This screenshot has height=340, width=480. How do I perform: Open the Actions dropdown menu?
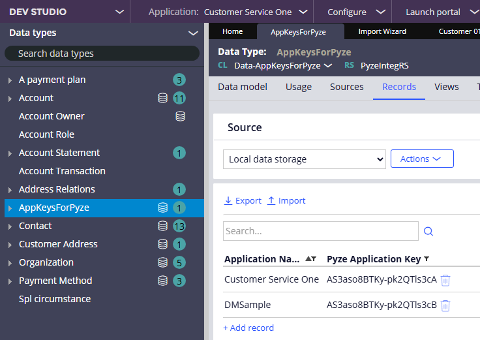[x=421, y=159]
